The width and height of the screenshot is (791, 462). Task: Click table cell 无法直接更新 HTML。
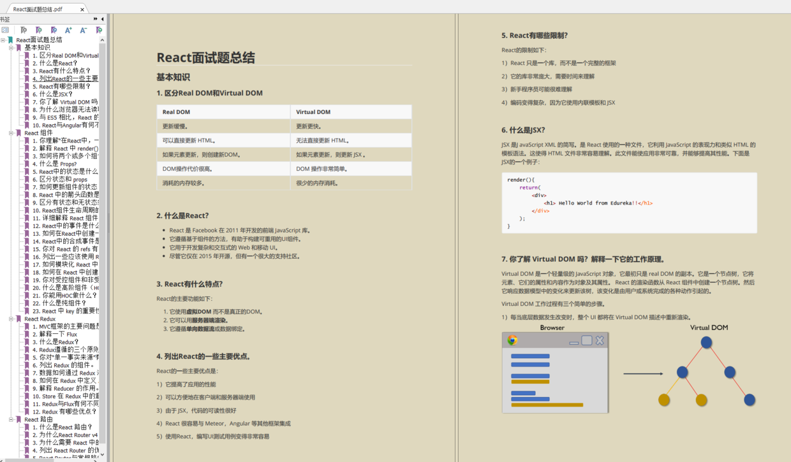pos(351,140)
